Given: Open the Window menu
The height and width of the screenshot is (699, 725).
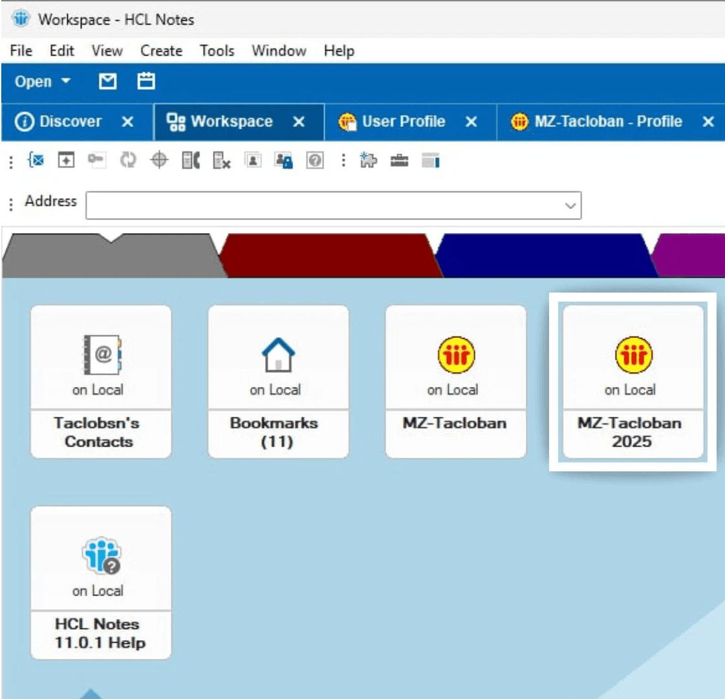Looking at the screenshot, I should pyautogui.click(x=279, y=50).
